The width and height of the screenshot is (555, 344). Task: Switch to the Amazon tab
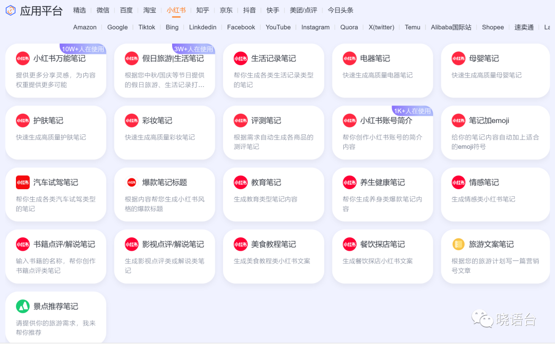coord(84,27)
